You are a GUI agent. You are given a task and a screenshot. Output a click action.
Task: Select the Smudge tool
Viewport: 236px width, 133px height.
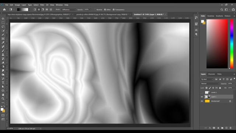click(3, 71)
